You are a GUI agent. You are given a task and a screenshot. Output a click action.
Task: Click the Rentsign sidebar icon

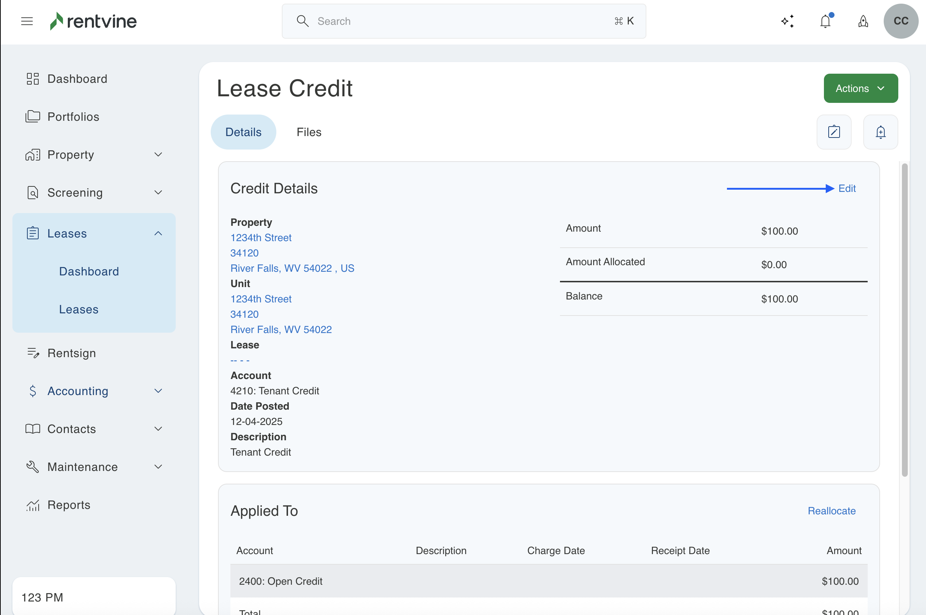tap(33, 353)
